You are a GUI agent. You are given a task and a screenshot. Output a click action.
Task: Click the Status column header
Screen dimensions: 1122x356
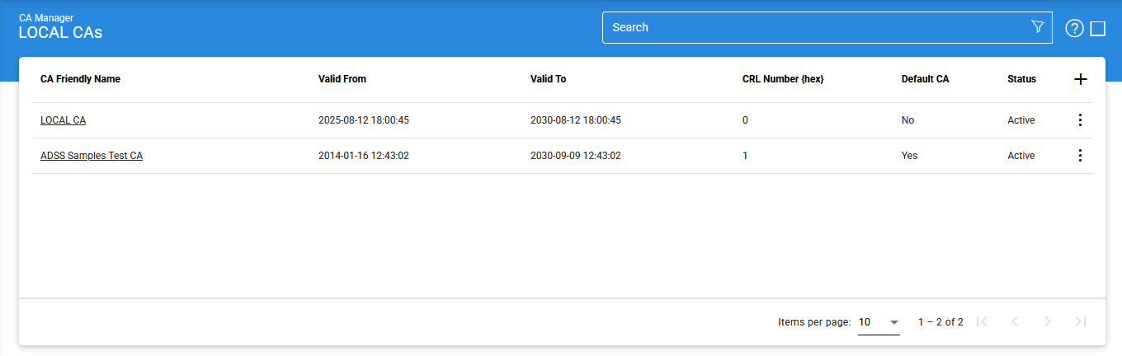1021,79
